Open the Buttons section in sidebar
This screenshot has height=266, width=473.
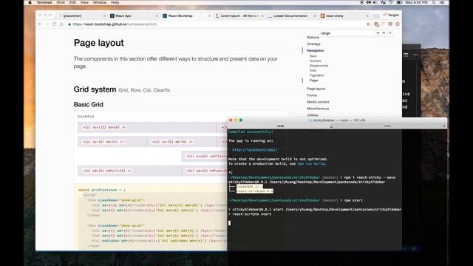click(x=313, y=38)
